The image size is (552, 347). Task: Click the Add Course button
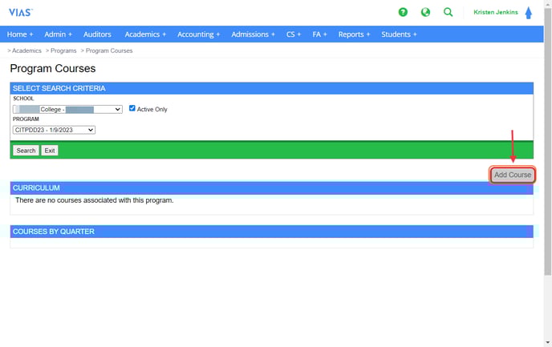(x=512, y=175)
